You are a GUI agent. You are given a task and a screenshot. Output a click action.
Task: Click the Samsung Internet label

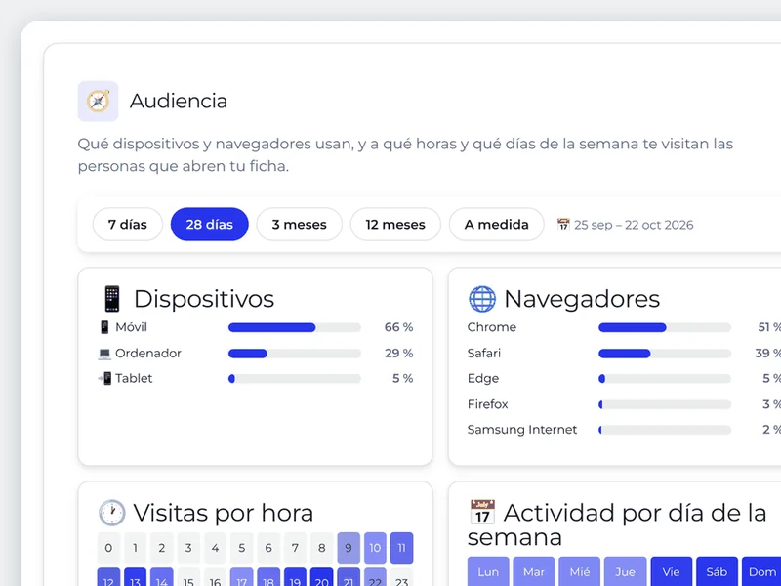[522, 430]
